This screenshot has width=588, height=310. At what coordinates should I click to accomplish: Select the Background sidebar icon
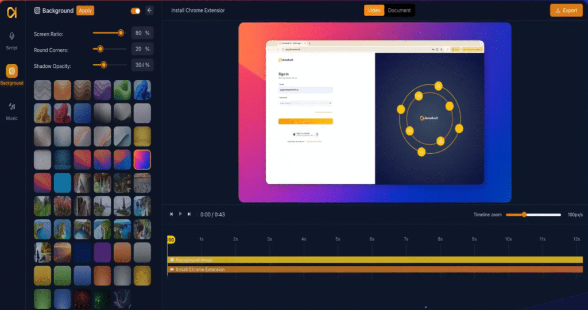point(12,71)
